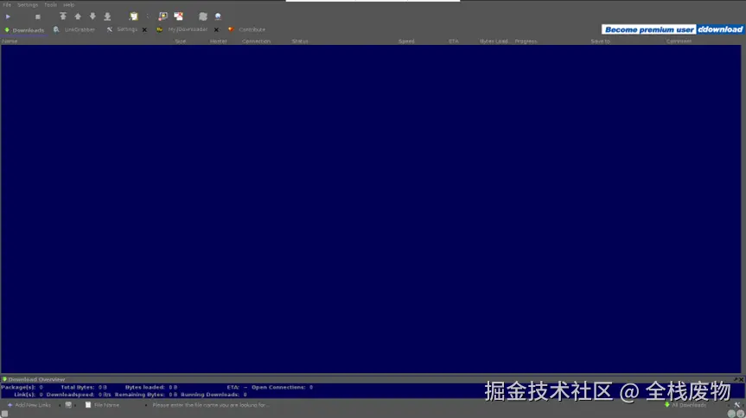Screen dimensions: 746x418
Task: Move selection to bottom of list
Action: (107, 16)
